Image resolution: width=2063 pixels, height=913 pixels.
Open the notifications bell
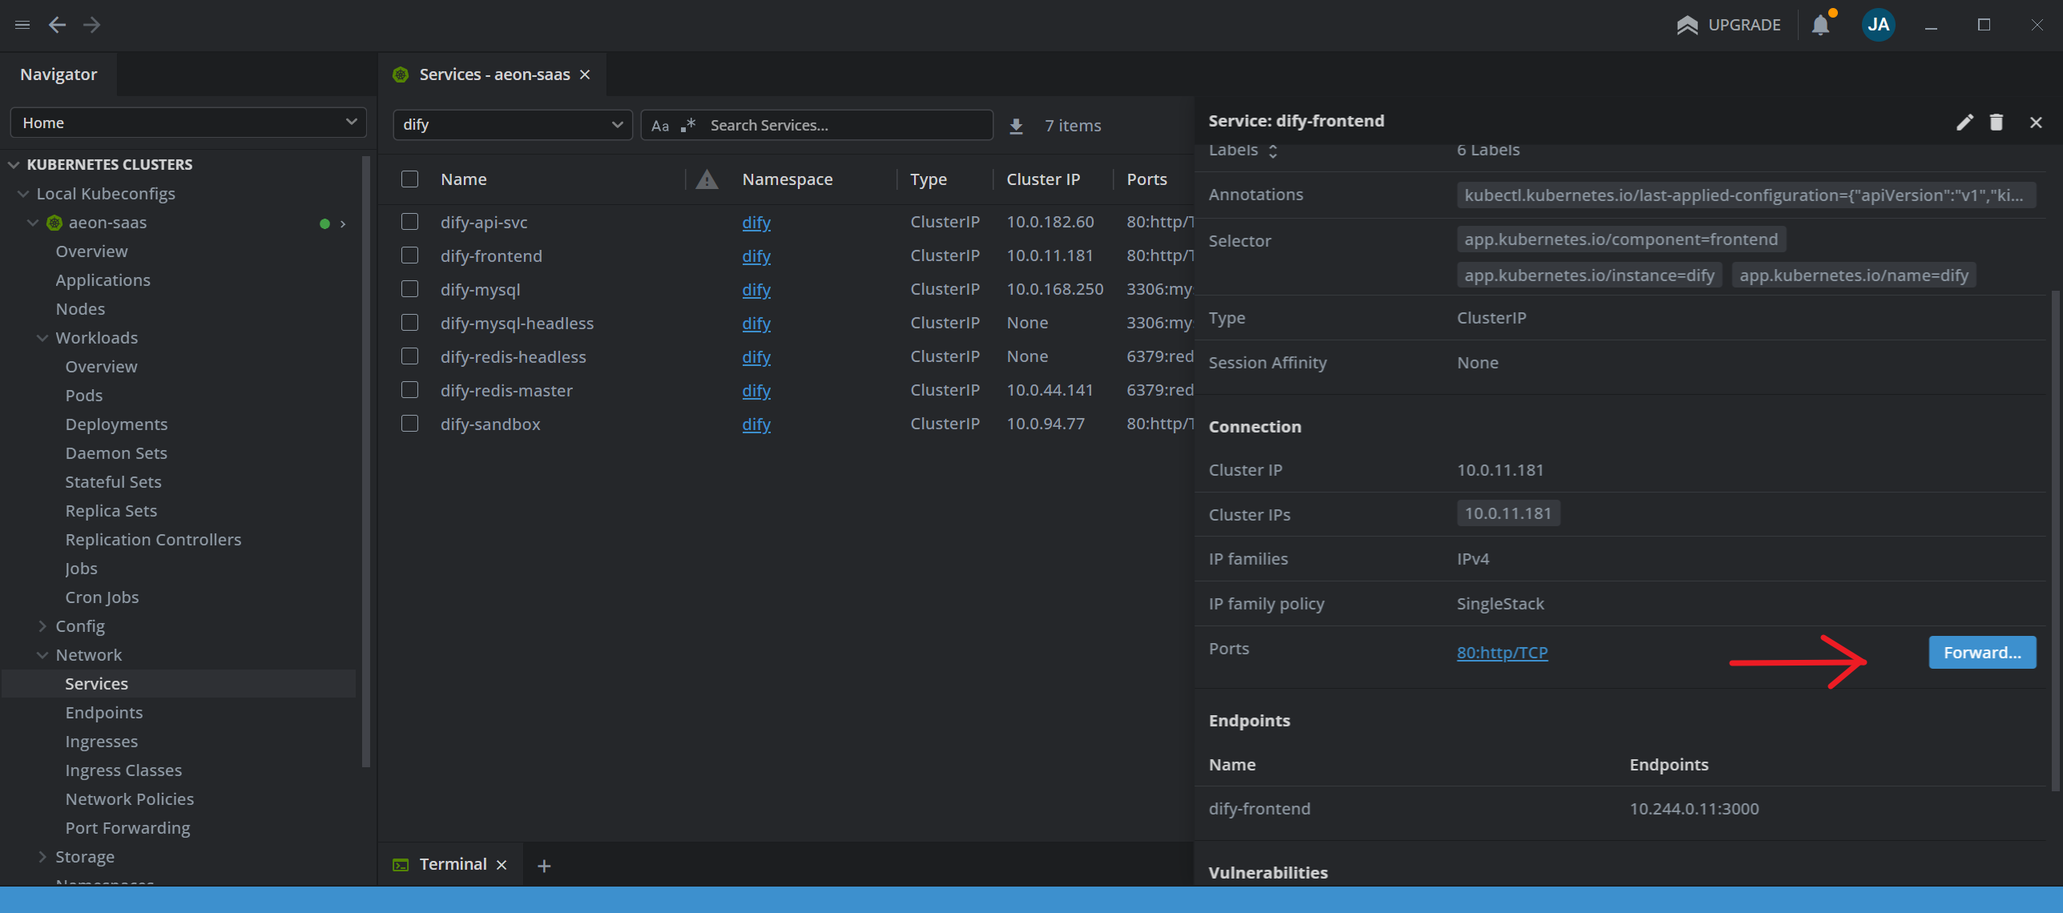click(x=1820, y=25)
